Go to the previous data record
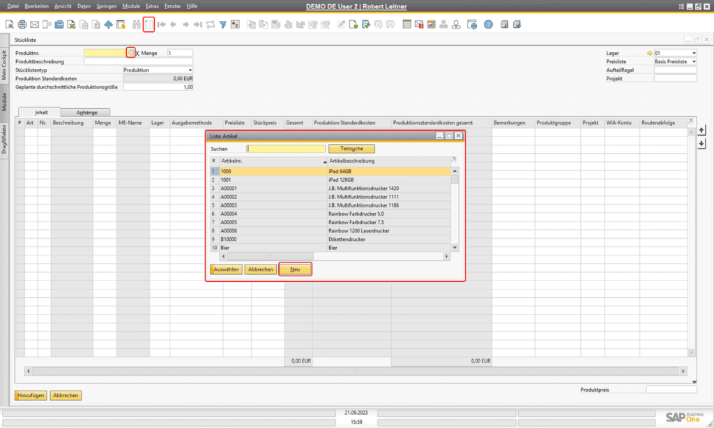This screenshot has width=714, height=428. pos(173,24)
